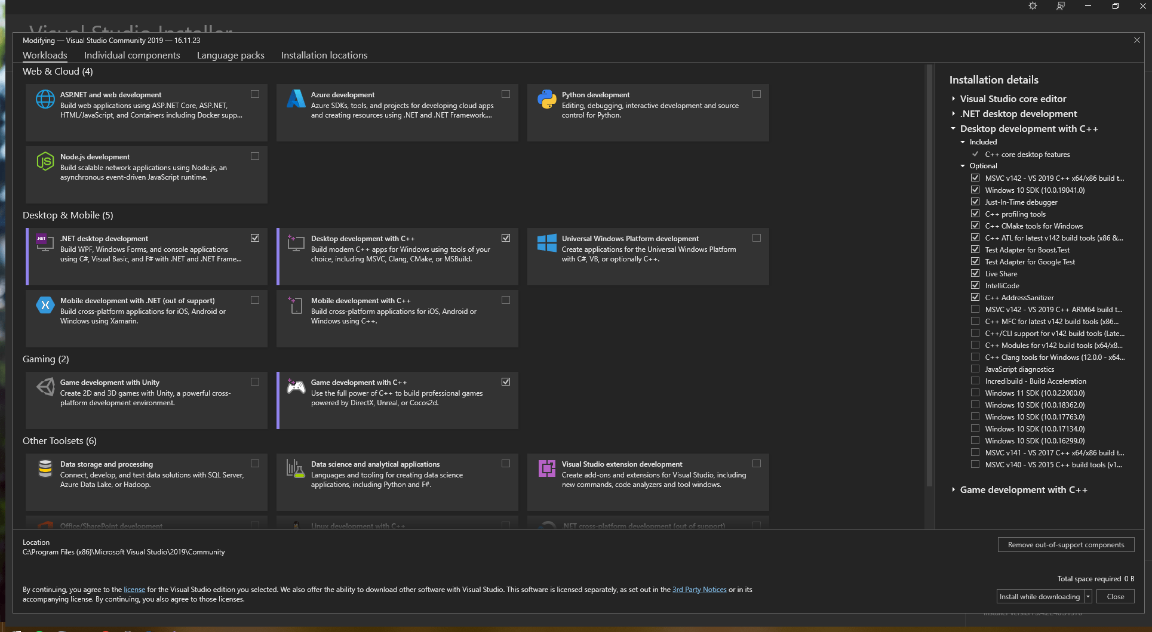The image size is (1152, 632).
Task: Uncheck the IntelliCode optional component
Action: tap(975, 285)
